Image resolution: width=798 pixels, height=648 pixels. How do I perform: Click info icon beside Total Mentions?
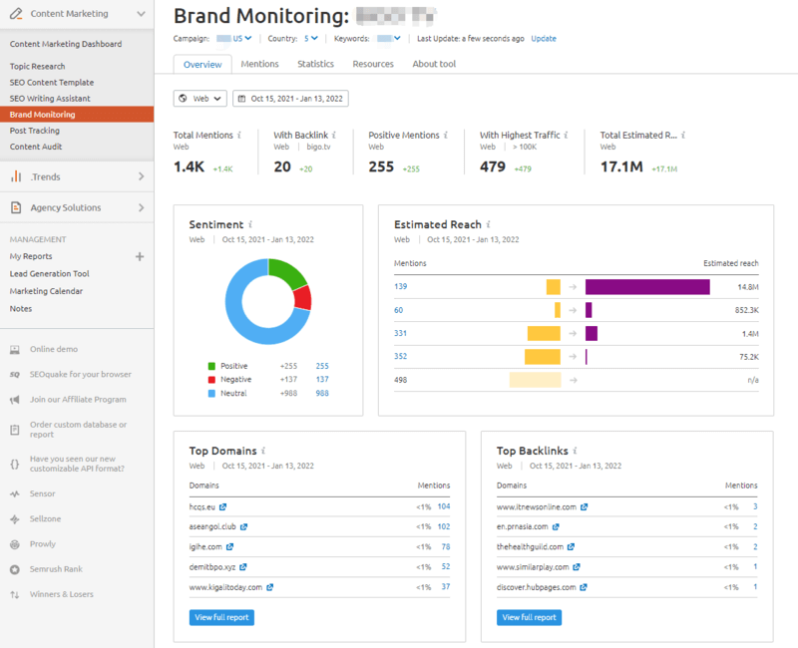[239, 135]
